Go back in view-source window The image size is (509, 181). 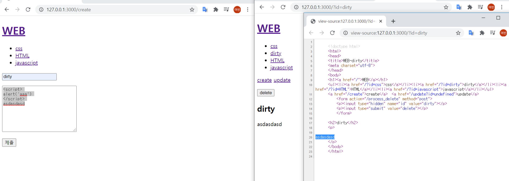pos(311,33)
